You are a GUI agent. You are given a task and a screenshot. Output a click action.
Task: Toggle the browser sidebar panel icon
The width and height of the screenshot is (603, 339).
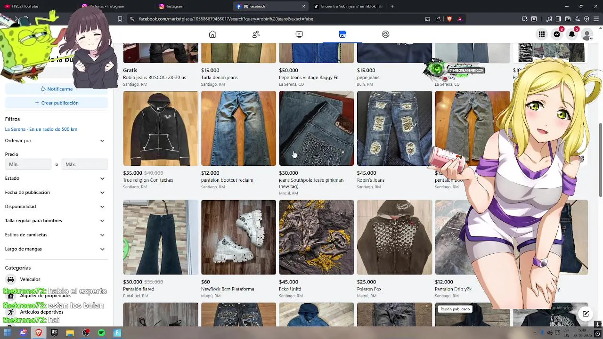(x=558, y=19)
